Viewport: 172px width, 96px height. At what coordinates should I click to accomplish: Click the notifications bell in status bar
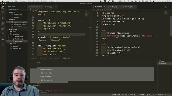169,95
